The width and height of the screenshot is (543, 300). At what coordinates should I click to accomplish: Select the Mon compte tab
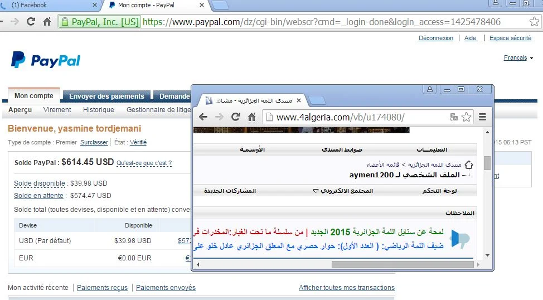tap(34, 95)
